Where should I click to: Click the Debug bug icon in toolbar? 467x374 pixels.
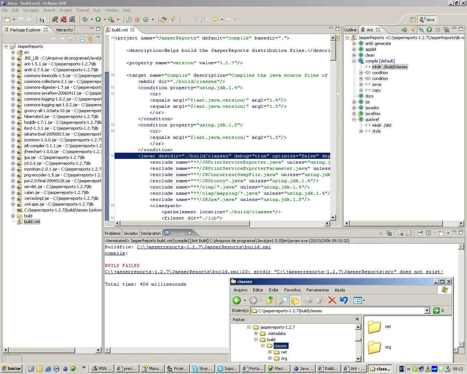point(85,19)
